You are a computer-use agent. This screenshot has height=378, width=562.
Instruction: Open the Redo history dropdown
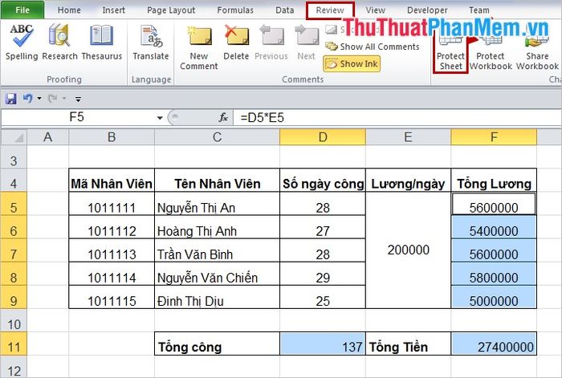coord(64,98)
